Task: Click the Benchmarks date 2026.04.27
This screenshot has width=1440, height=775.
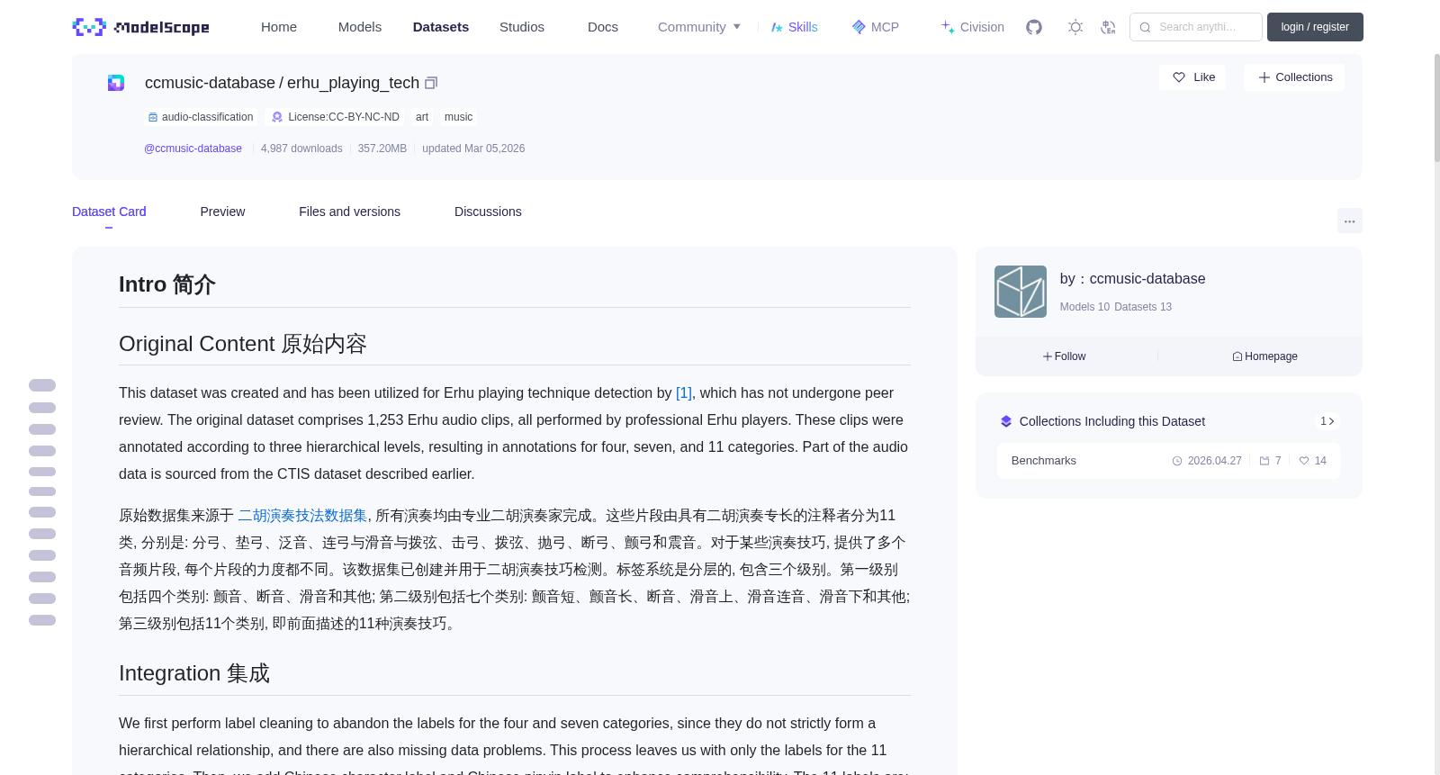Action: (x=1214, y=461)
